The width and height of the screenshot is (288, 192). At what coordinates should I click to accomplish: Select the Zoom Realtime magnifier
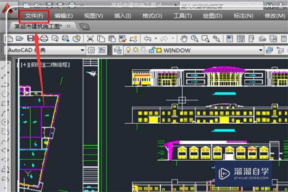pos(195,39)
